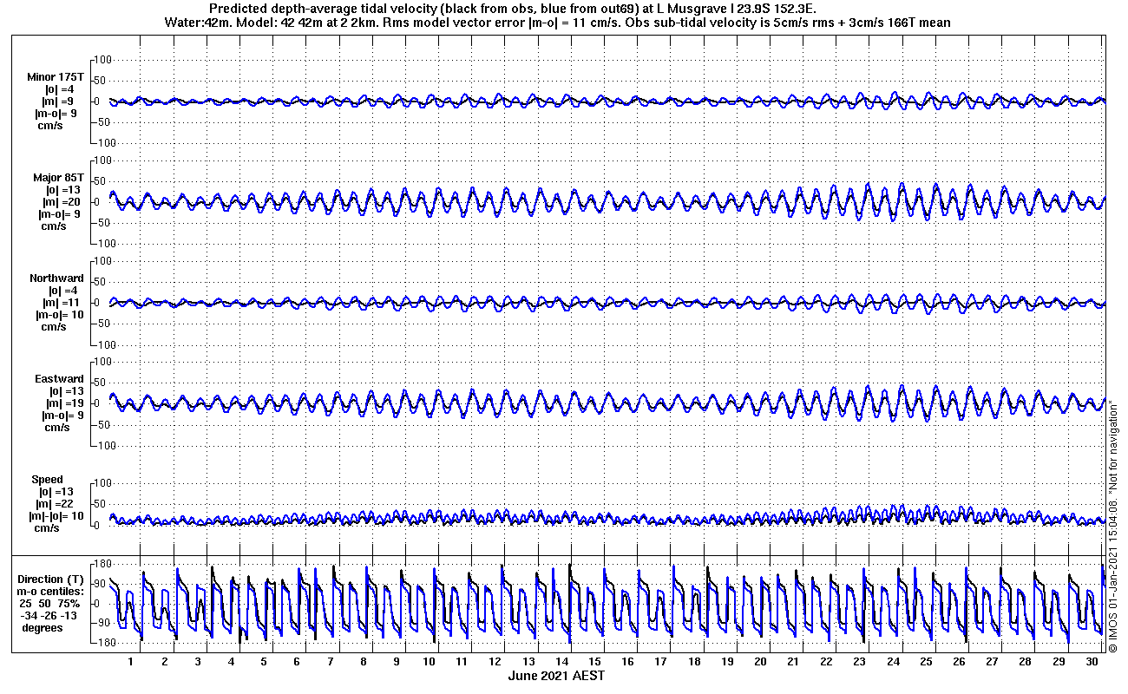Select the 'Minor 175T' panel label
This screenshot has height=694, width=1128.
point(56,77)
